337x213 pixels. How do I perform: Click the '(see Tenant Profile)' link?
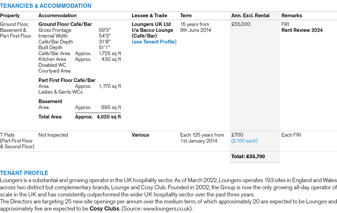(x=154, y=42)
